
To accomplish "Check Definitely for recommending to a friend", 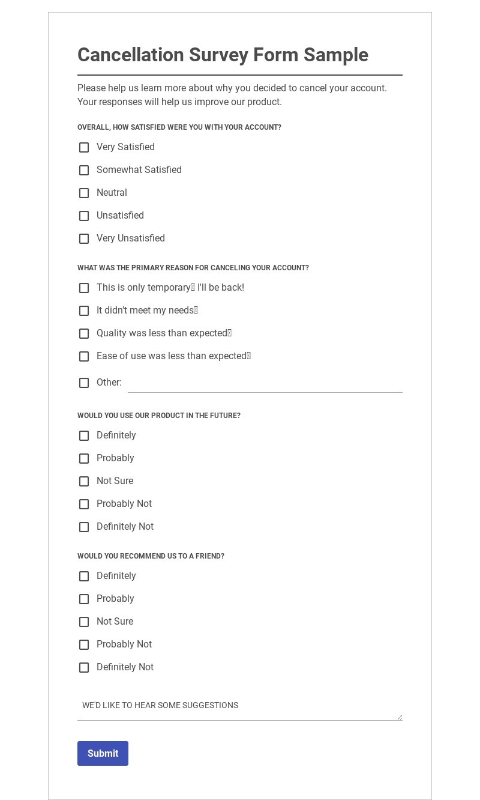I will click(x=84, y=577).
